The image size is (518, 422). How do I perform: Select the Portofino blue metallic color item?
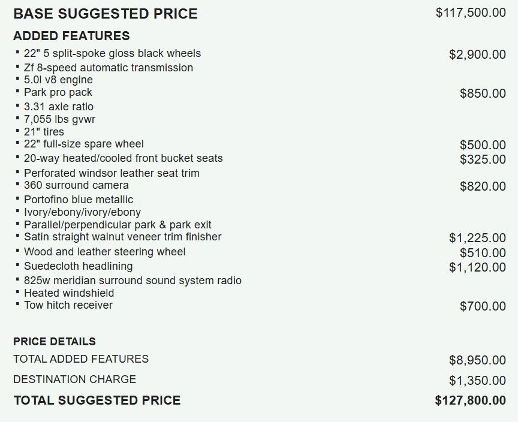click(x=79, y=200)
